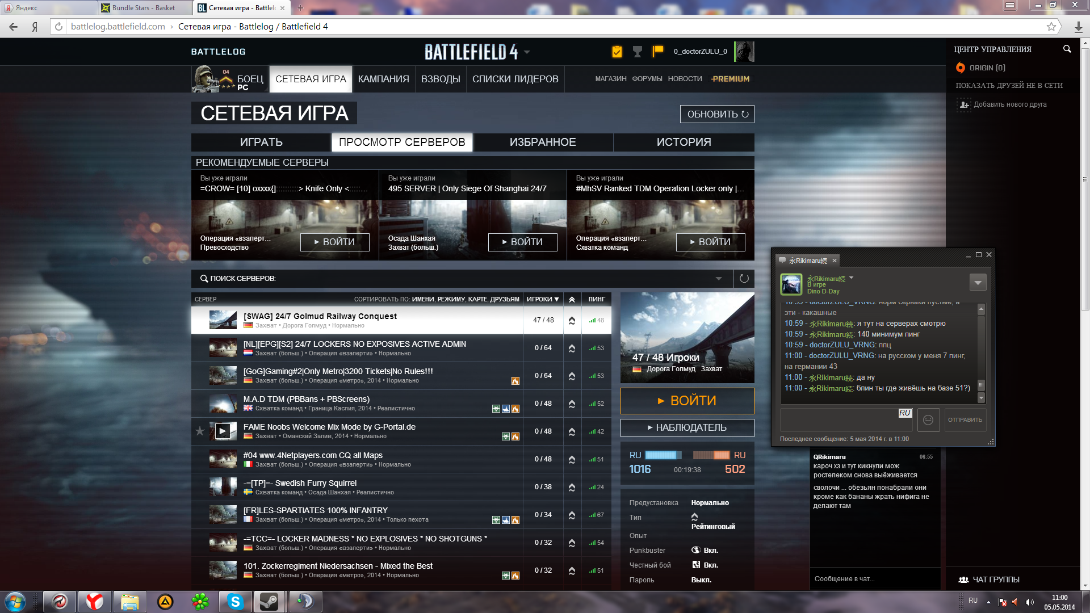Screen dimensions: 1090x613
Task: Click the Steam chat message input field
Action: click(x=846, y=420)
